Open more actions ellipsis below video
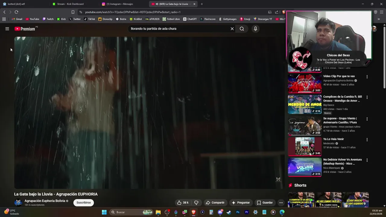386x217 pixels. click(x=281, y=203)
